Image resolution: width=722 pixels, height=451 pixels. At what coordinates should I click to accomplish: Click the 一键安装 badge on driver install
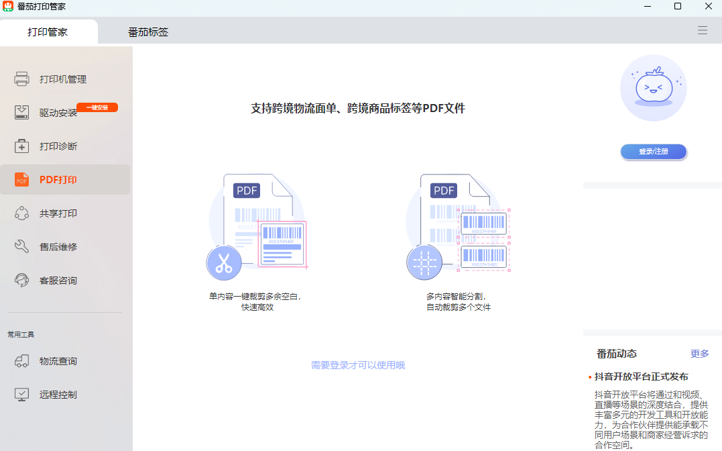[97, 107]
